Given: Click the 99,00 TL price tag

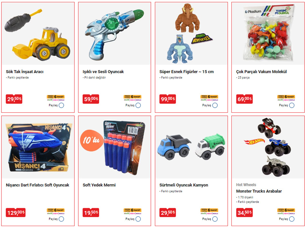Looking at the screenshot, I should tap(167, 99).
